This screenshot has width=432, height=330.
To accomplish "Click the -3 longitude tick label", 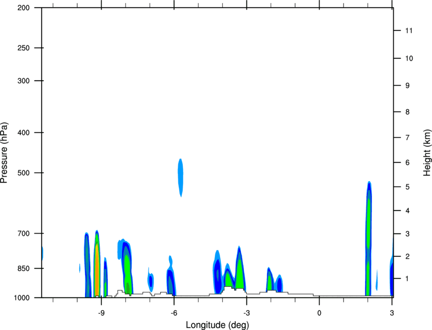I will coord(246,313).
